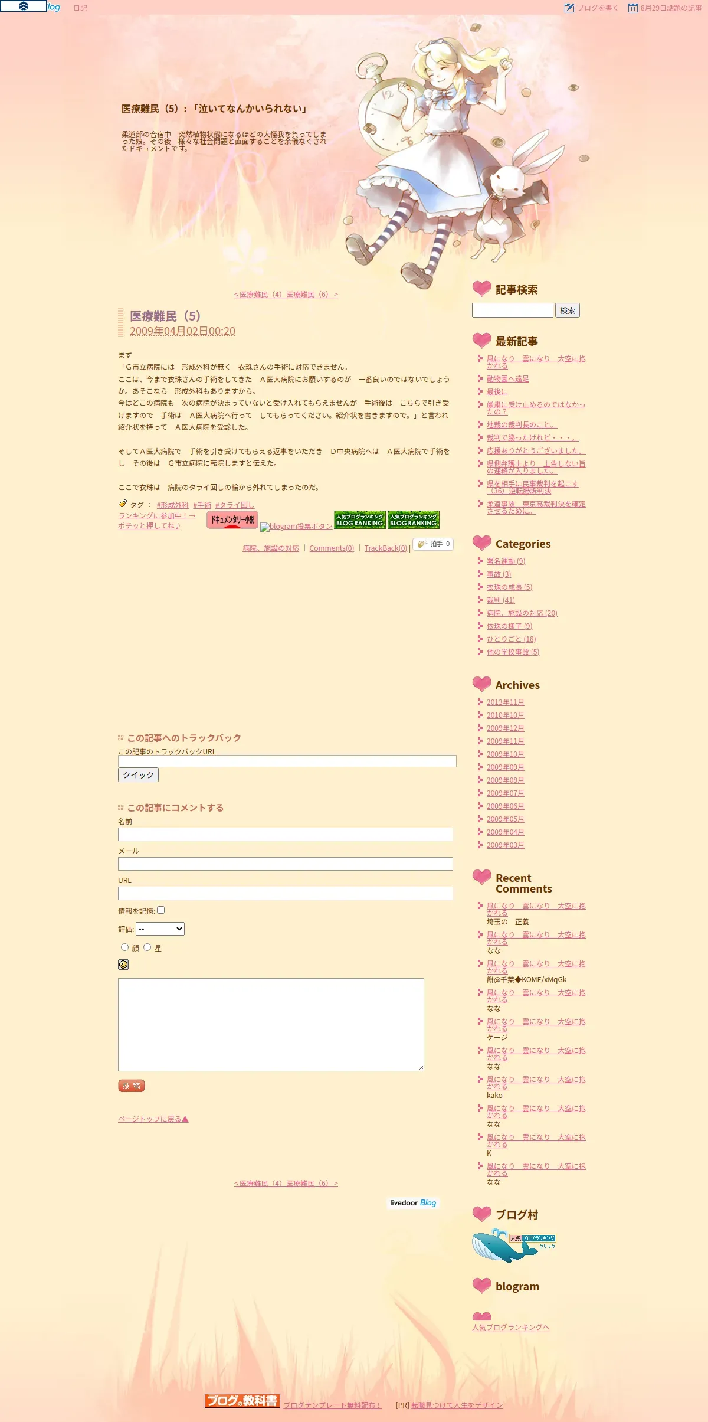This screenshot has width=708, height=1422.
Task: Open 2009年04月 archive
Action: click(506, 832)
